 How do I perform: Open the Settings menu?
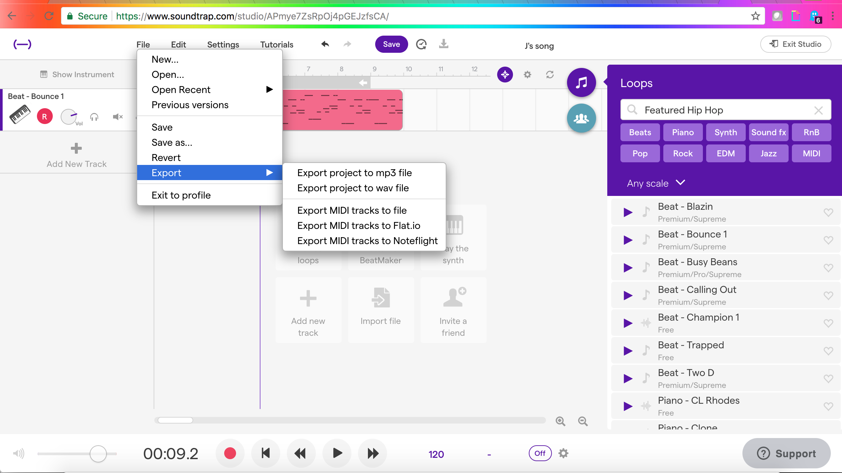[x=223, y=45]
